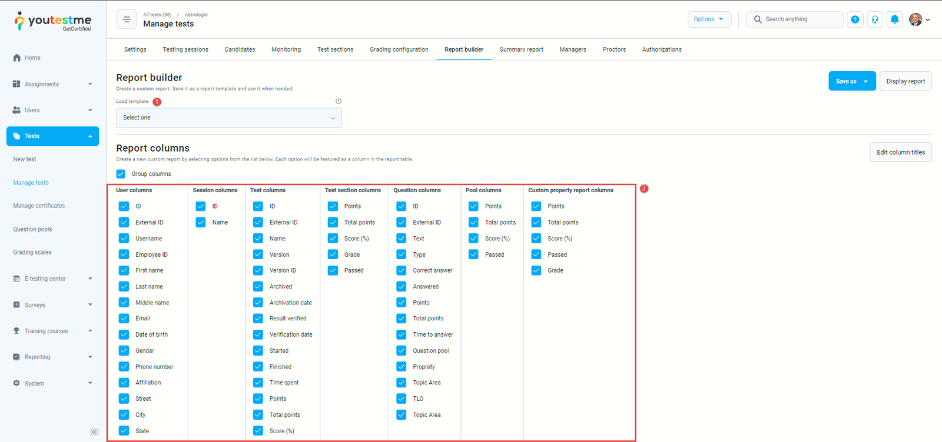
Task: Open the notifications bell icon
Action: click(894, 19)
